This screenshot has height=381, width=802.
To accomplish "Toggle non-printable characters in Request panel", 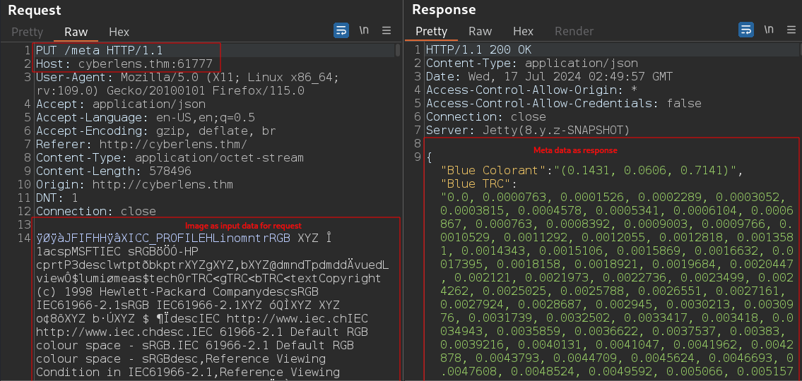I will click(x=364, y=30).
